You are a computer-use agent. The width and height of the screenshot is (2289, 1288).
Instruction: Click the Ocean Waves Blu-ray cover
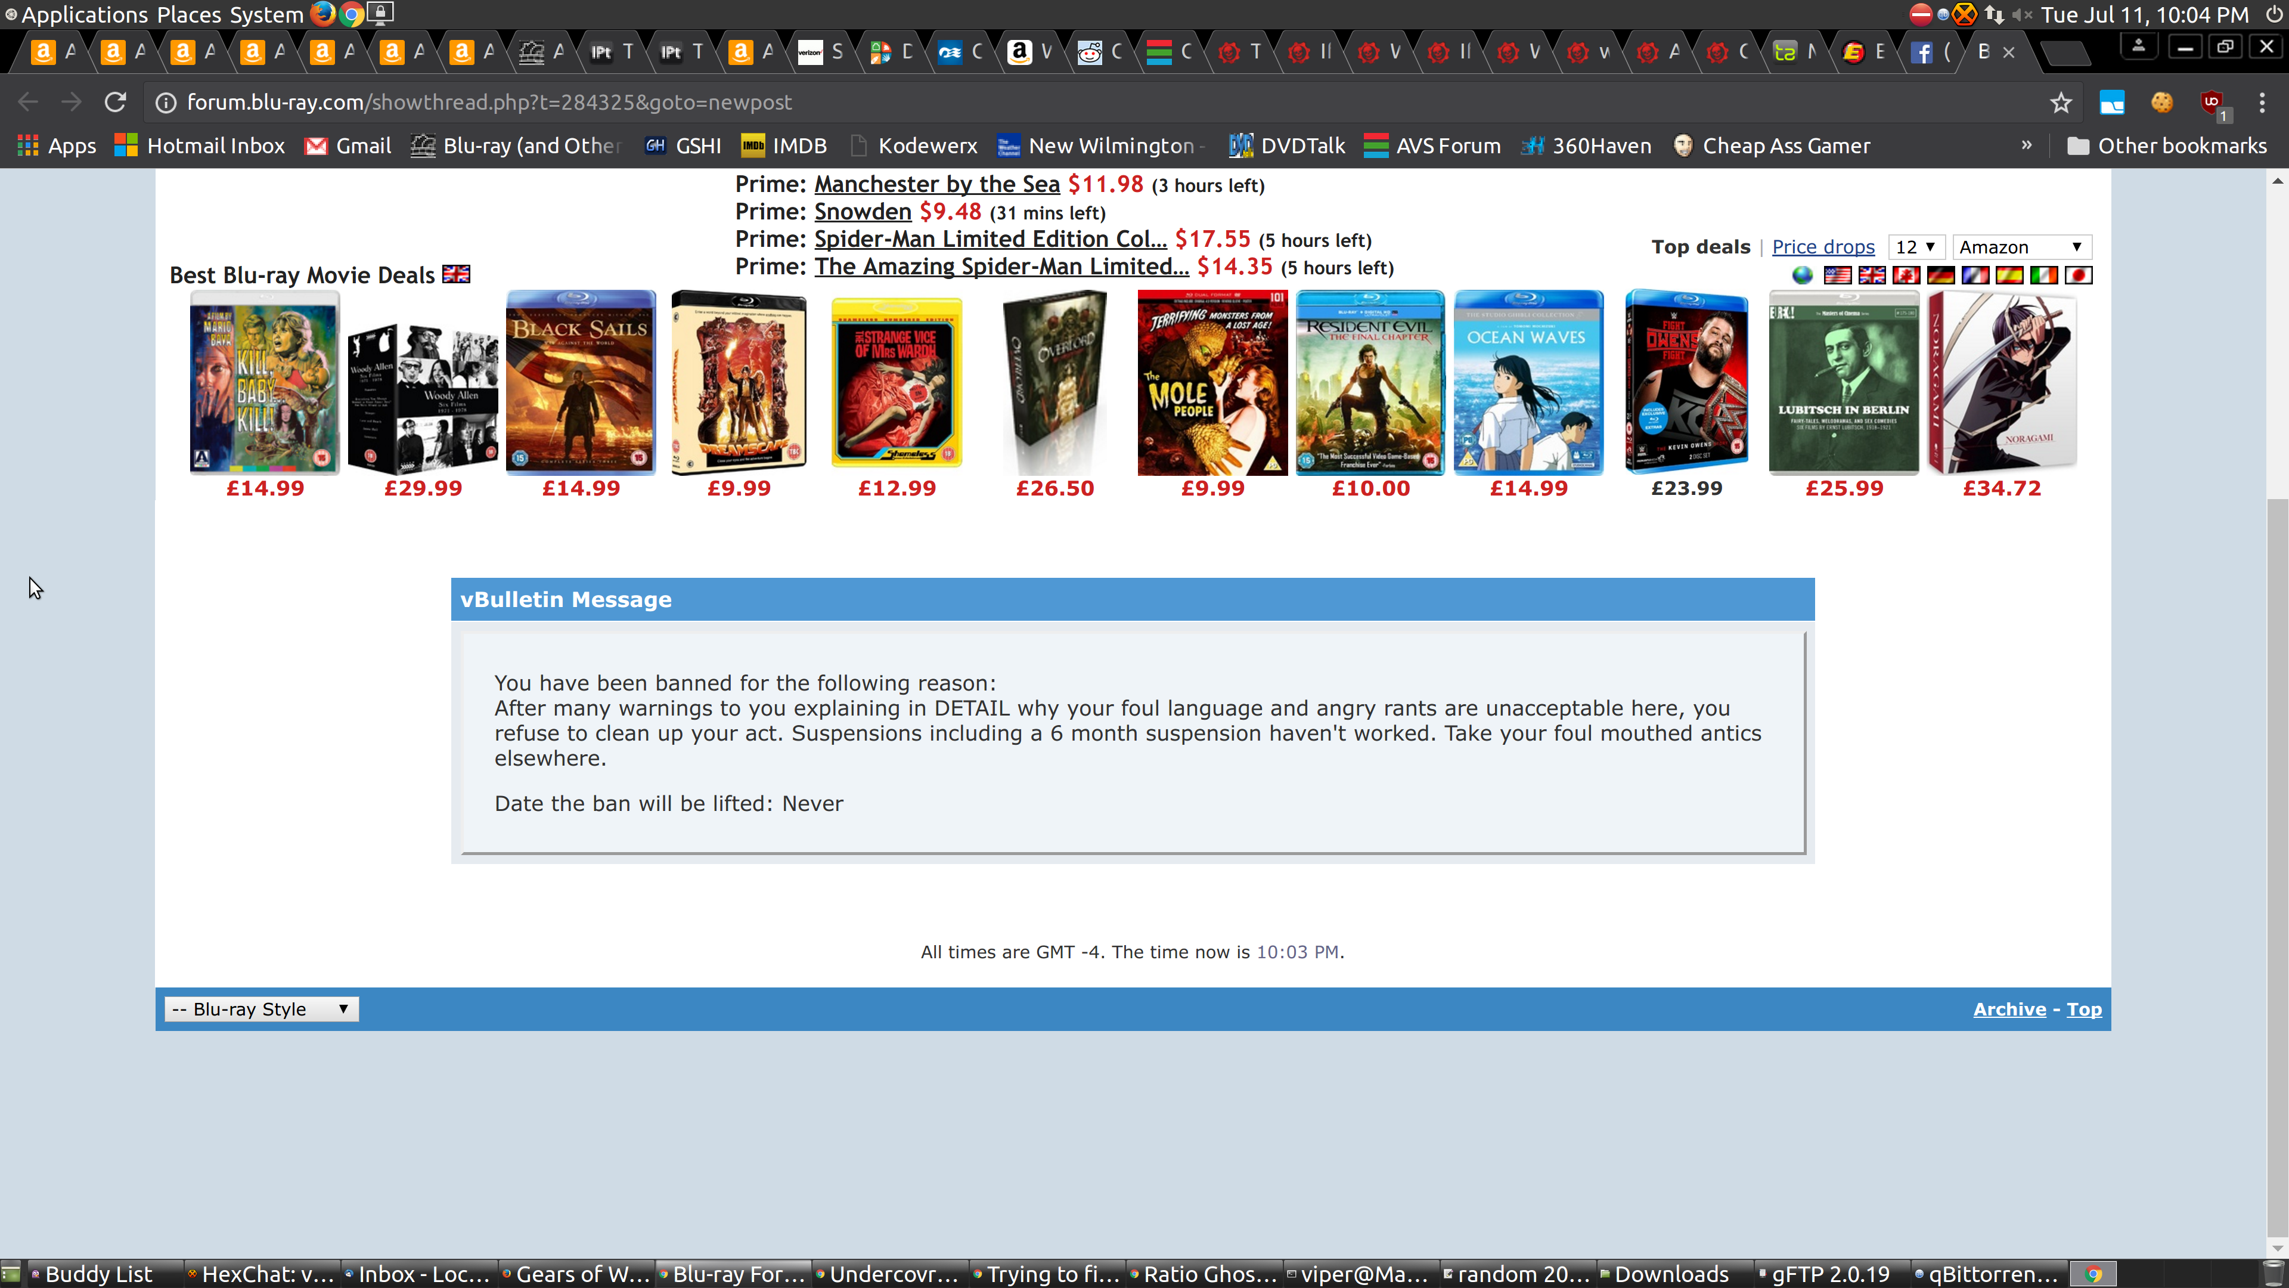click(1528, 382)
